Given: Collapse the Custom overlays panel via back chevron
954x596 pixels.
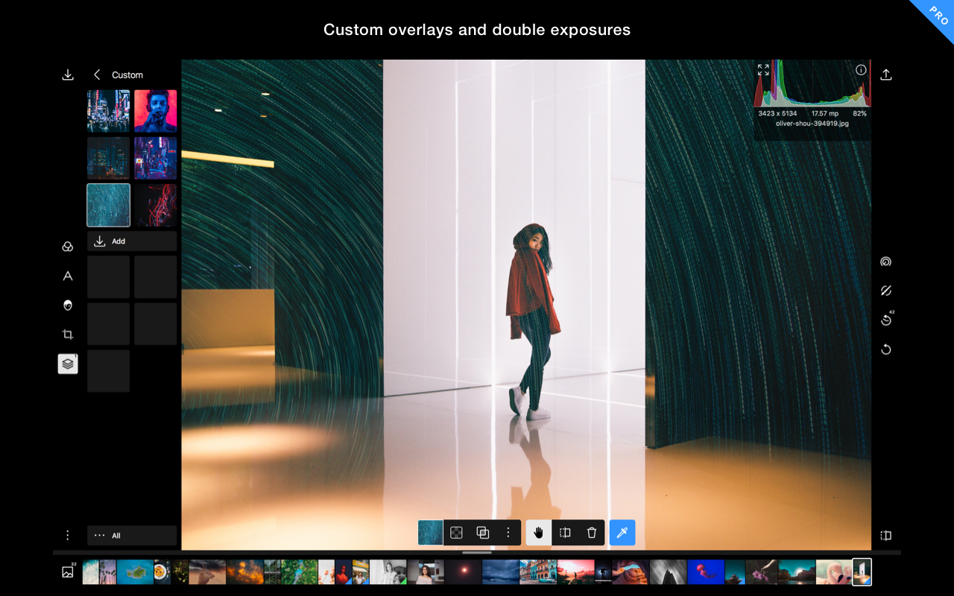Looking at the screenshot, I should tap(96, 74).
